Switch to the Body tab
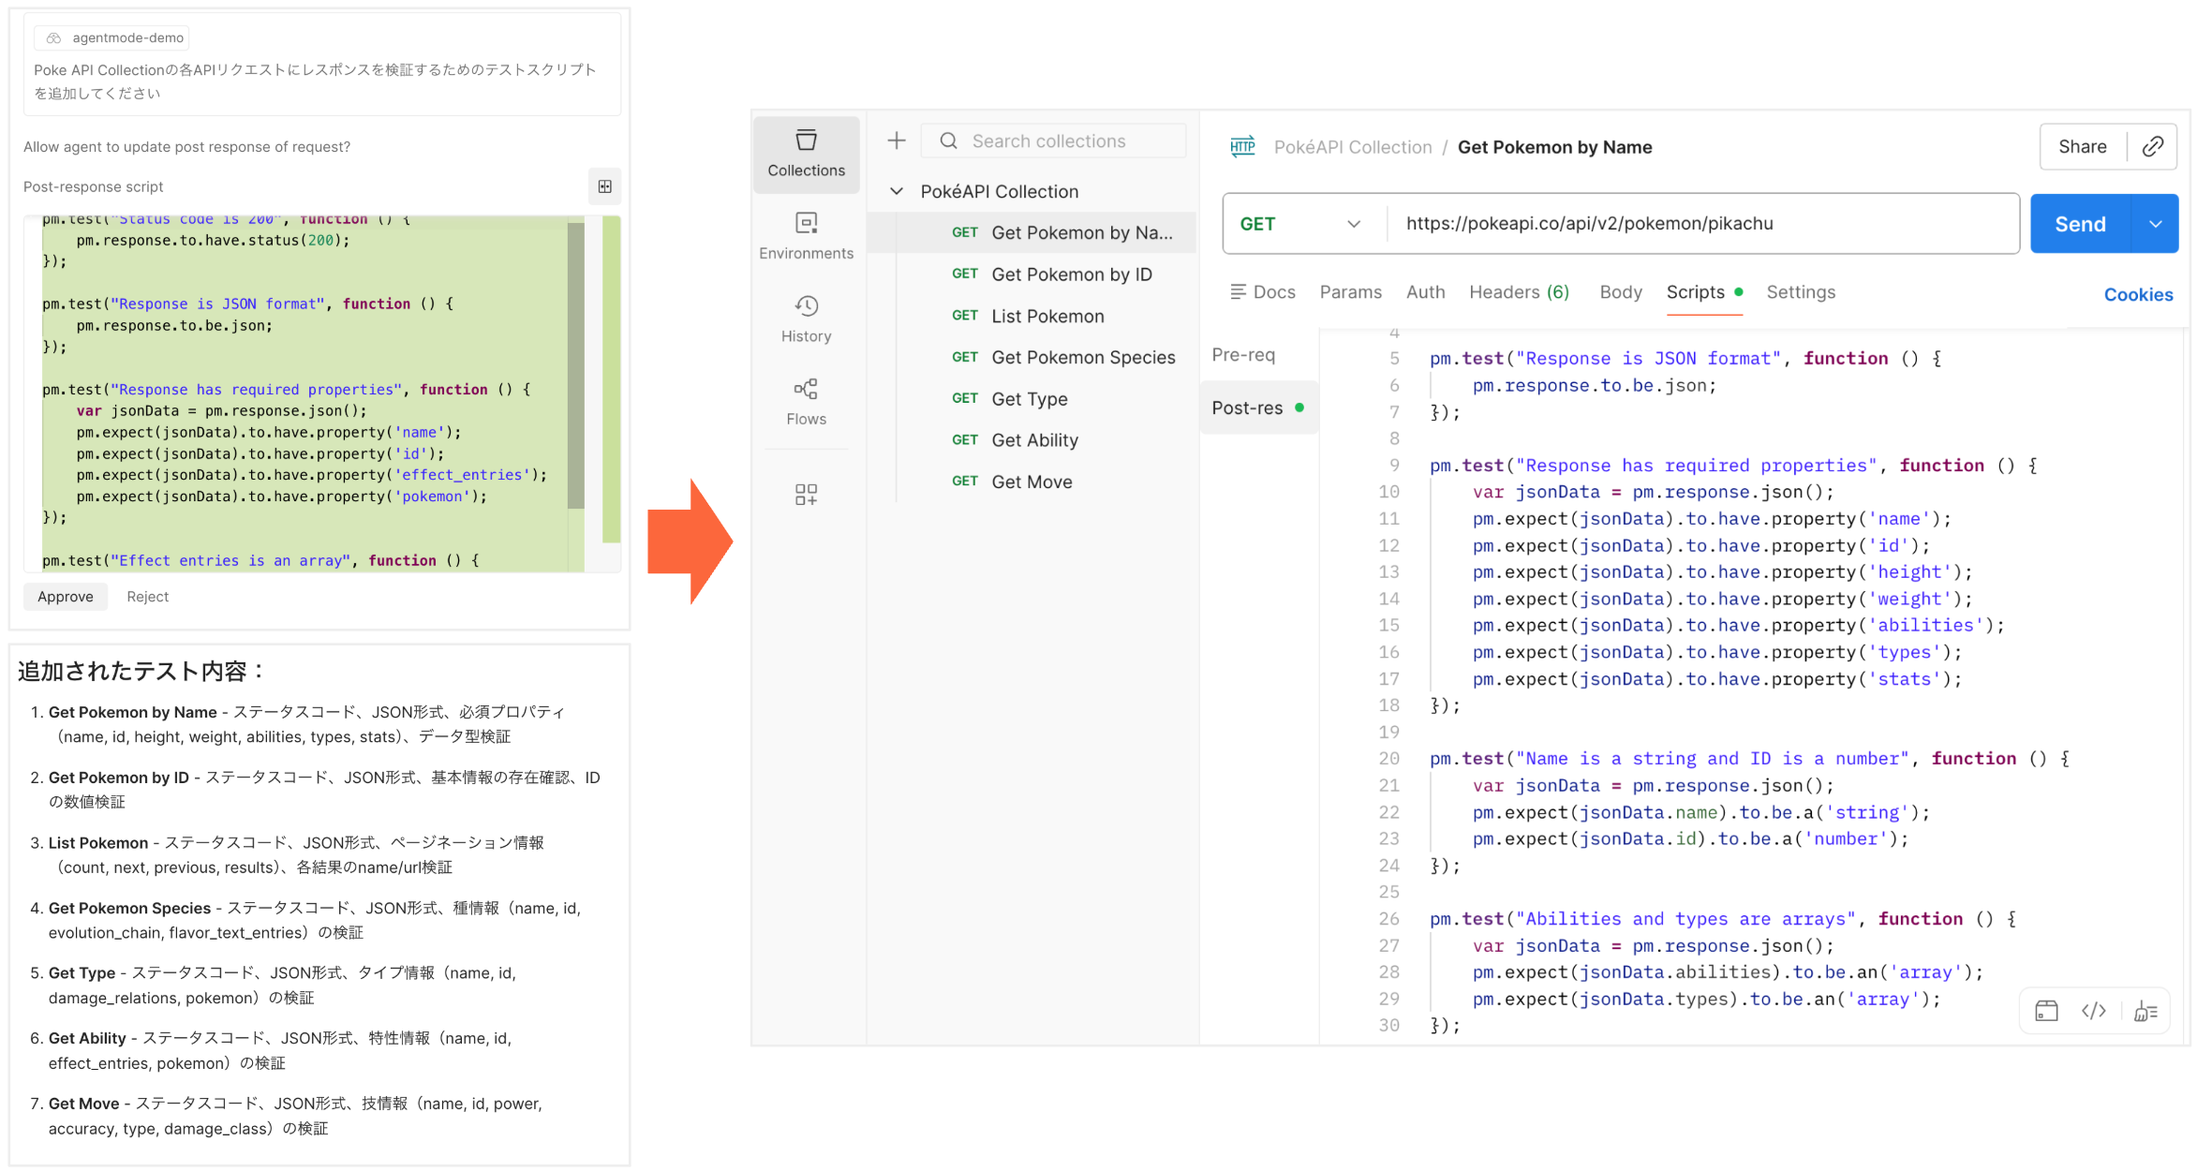Viewport: 2197px width, 1171px height. [1620, 292]
